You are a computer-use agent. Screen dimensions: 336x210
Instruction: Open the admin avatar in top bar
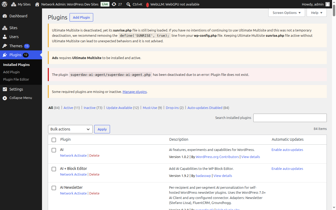point(328,4)
